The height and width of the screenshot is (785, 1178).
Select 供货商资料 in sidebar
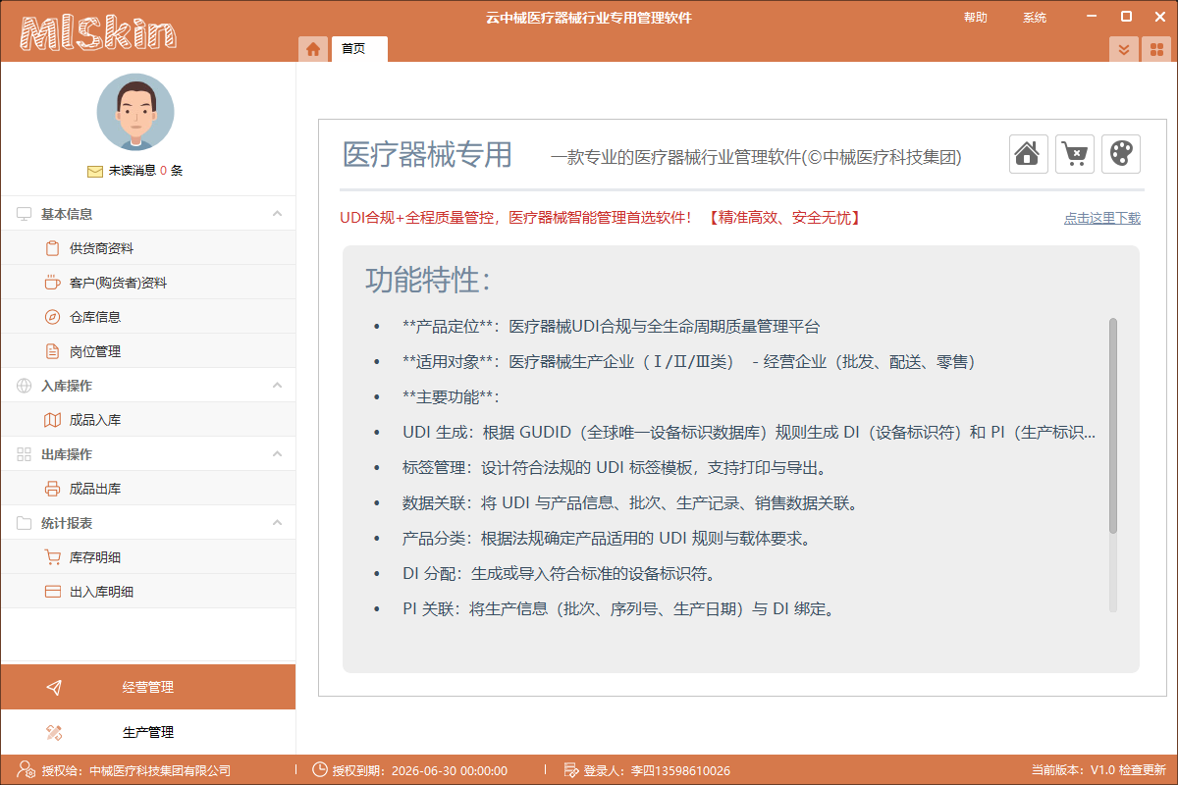(x=101, y=248)
